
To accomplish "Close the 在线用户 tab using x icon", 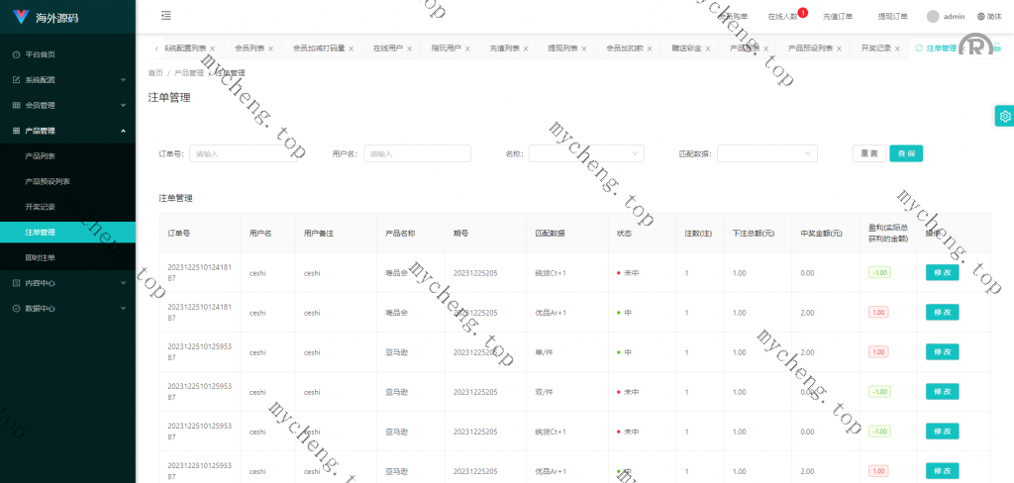I will pos(411,48).
